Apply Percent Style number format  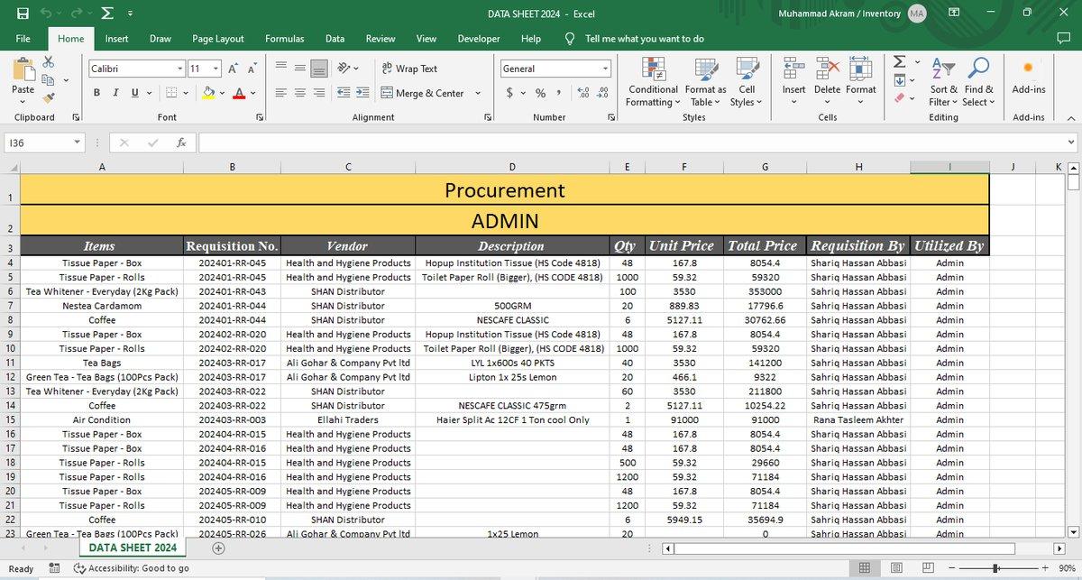tap(540, 93)
